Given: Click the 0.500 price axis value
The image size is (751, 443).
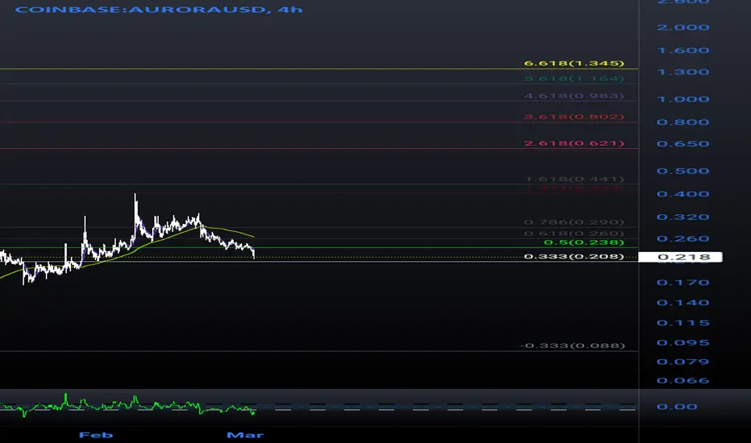Looking at the screenshot, I should point(683,171).
